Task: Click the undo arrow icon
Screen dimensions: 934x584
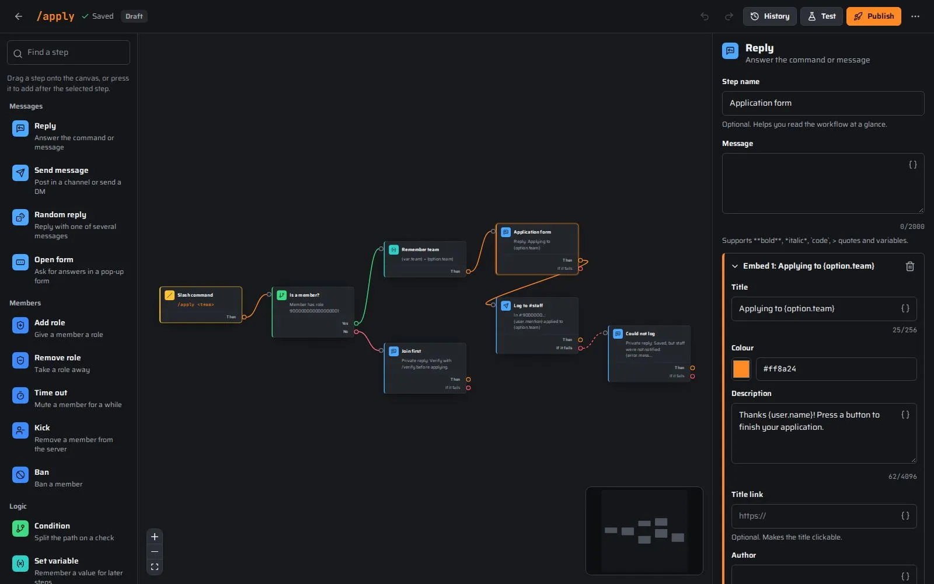Action: click(705, 16)
